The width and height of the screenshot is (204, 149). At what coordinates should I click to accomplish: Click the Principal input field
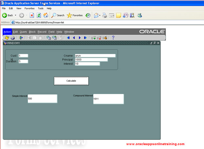click(x=91, y=60)
